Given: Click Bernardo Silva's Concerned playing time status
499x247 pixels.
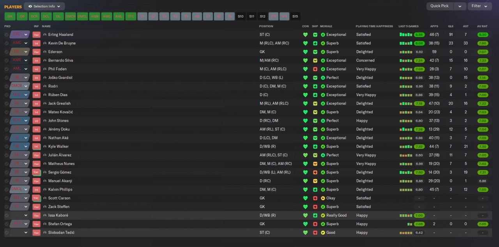Looking at the screenshot, I should pyautogui.click(x=365, y=61).
